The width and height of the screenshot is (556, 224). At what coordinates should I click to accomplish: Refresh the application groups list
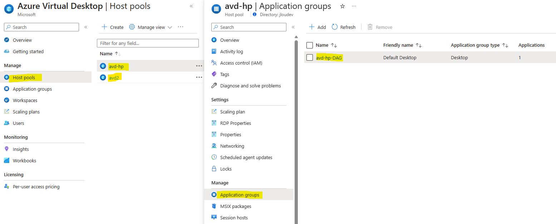(x=344, y=27)
